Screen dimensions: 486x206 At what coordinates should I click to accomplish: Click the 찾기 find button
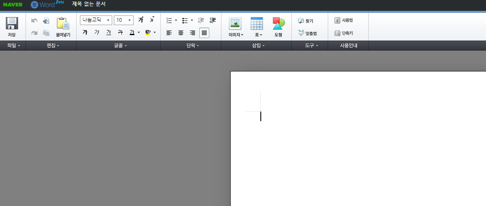click(x=306, y=21)
